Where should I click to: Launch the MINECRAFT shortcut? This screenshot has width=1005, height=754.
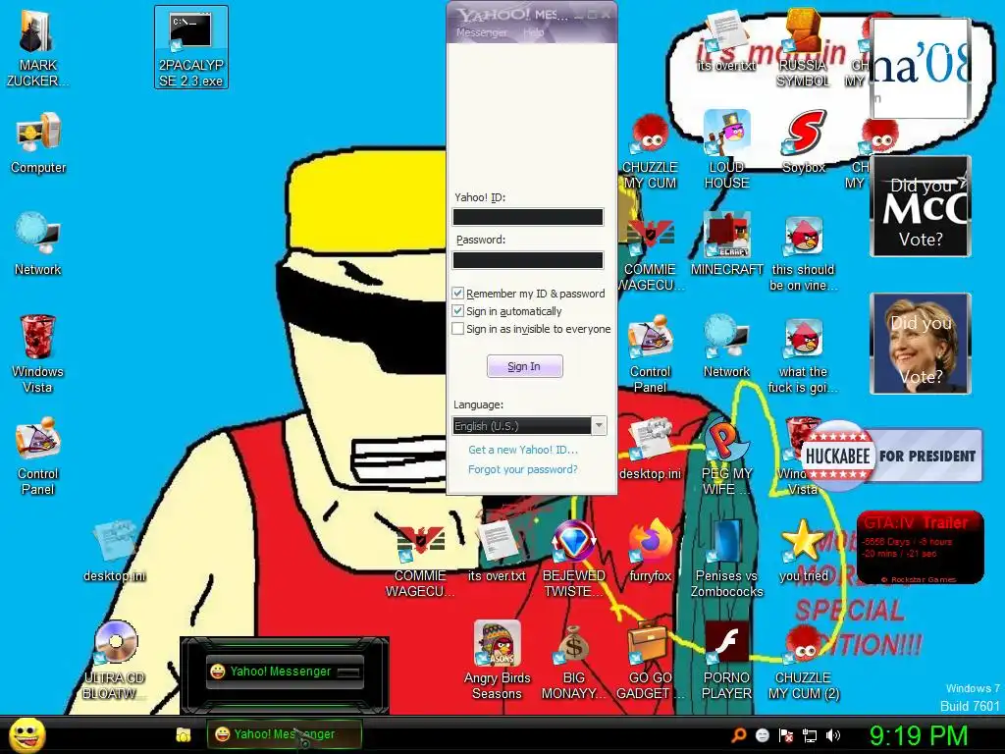(x=727, y=244)
